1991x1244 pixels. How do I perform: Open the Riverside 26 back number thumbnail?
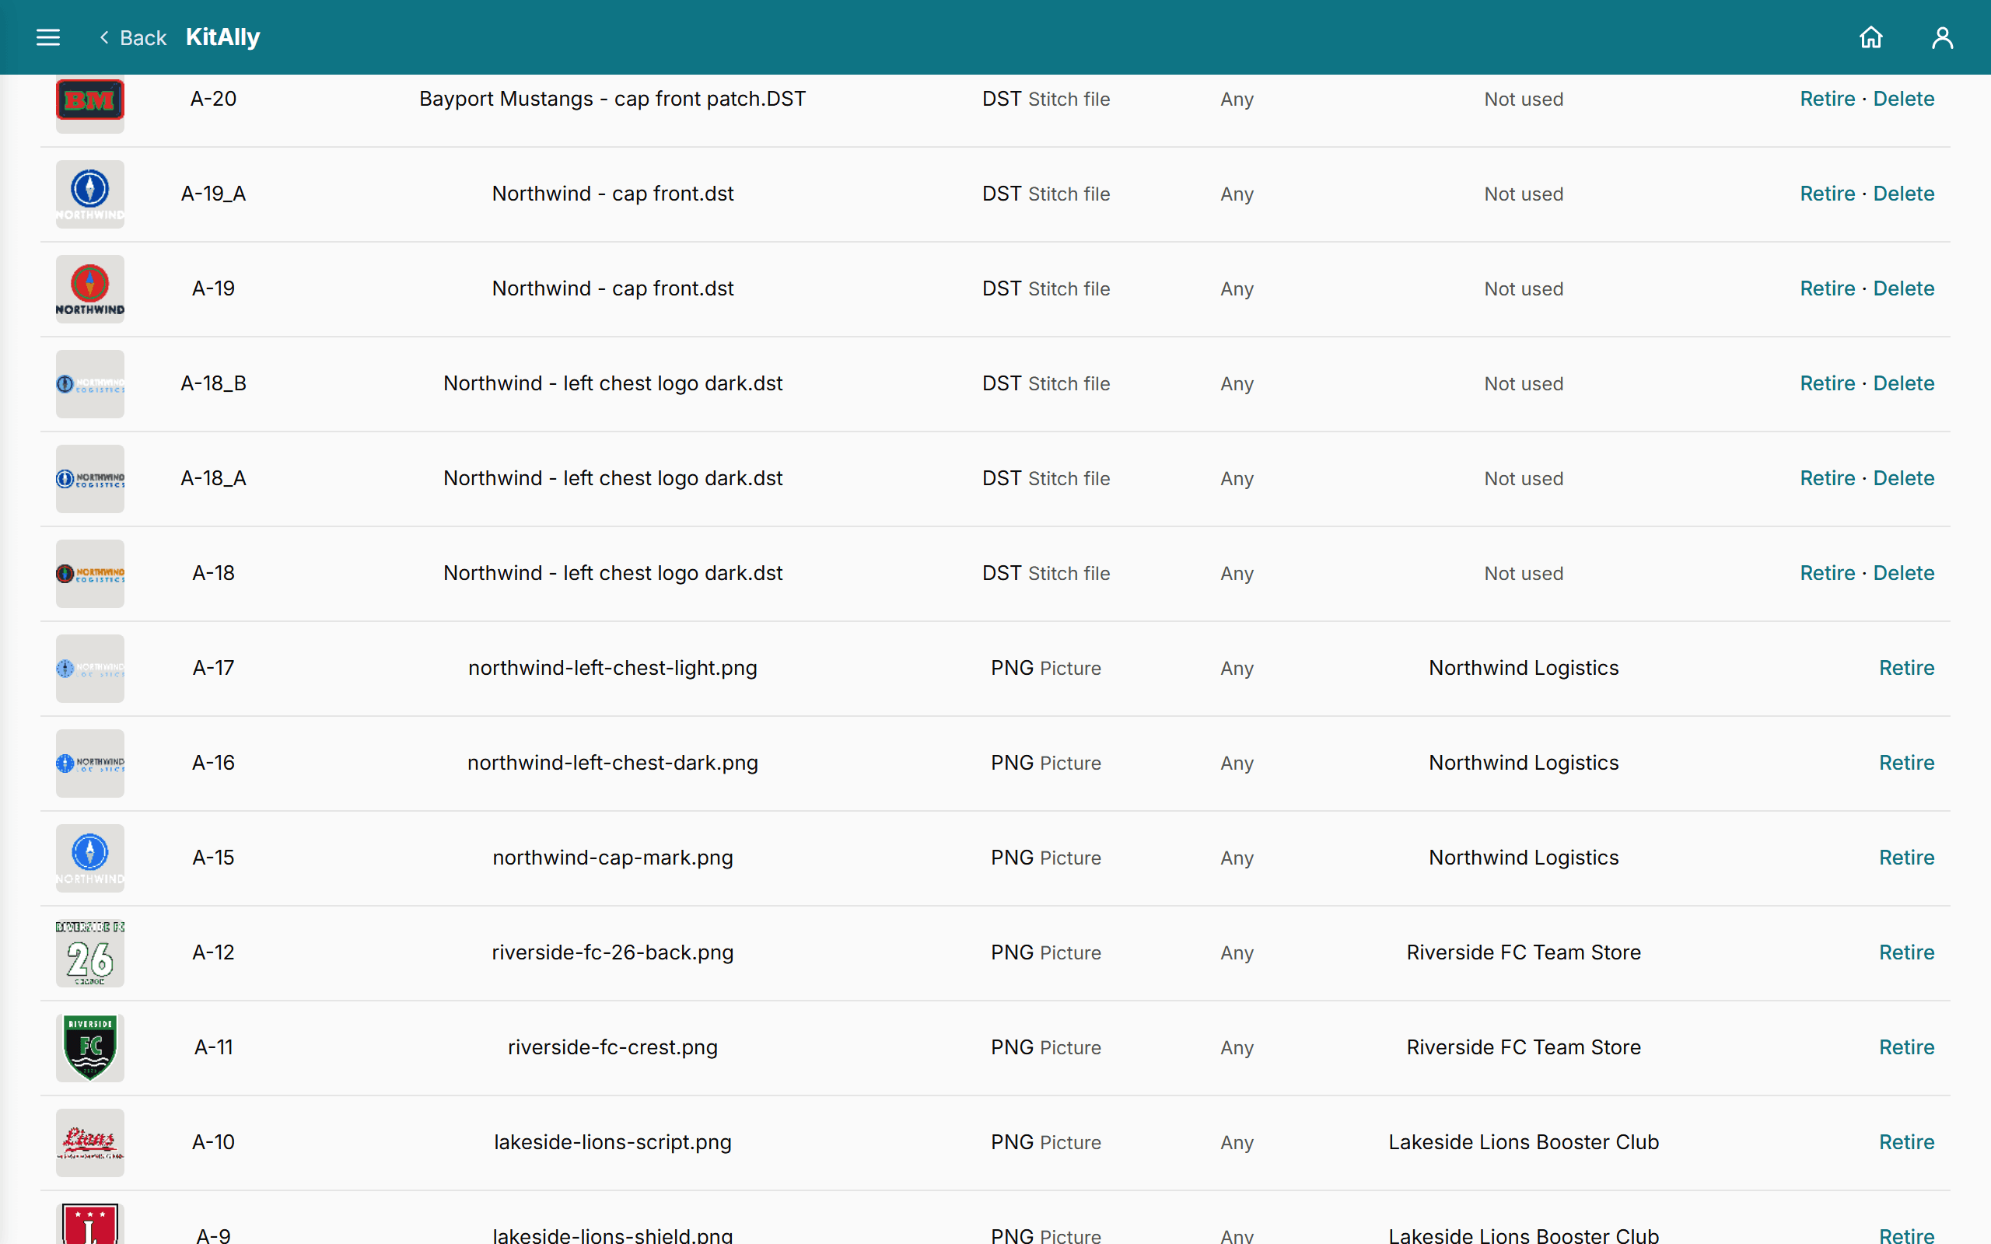[89, 952]
